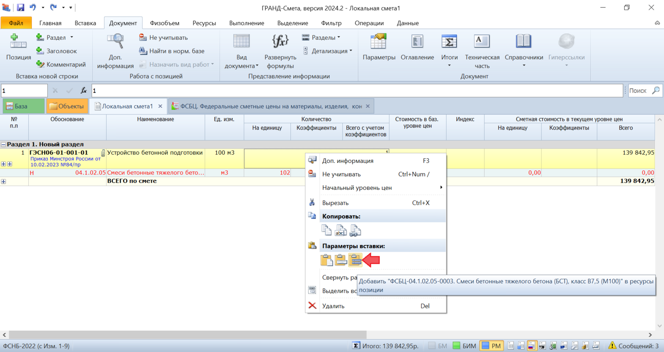664x352 pixels.
Task: Close the Локальная смета1 tab
Action: (160, 106)
